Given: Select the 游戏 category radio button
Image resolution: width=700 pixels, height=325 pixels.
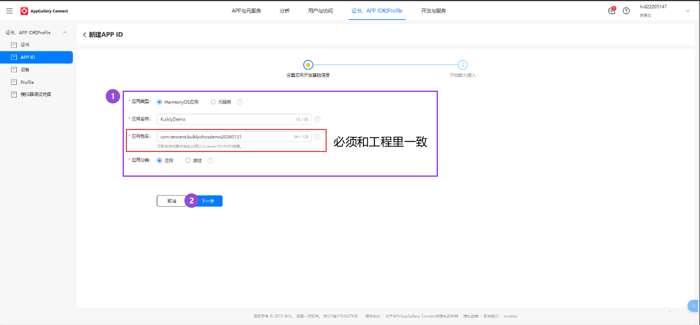Looking at the screenshot, I should click(x=188, y=161).
